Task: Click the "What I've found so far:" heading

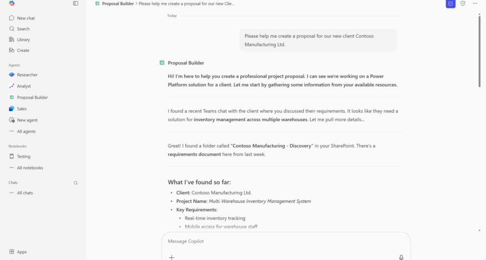Action: click(199, 182)
